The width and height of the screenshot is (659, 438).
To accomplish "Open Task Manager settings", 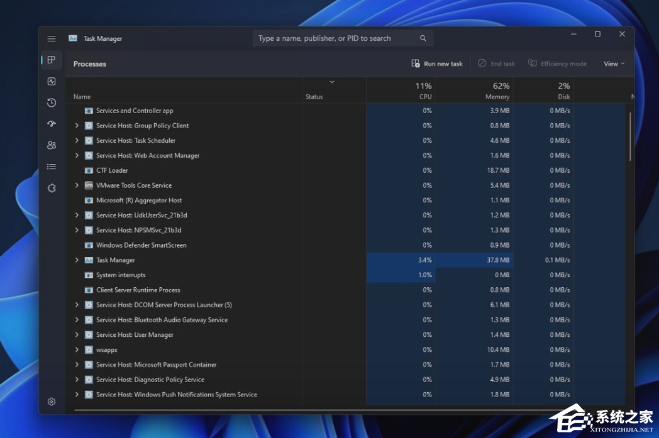I will (52, 401).
